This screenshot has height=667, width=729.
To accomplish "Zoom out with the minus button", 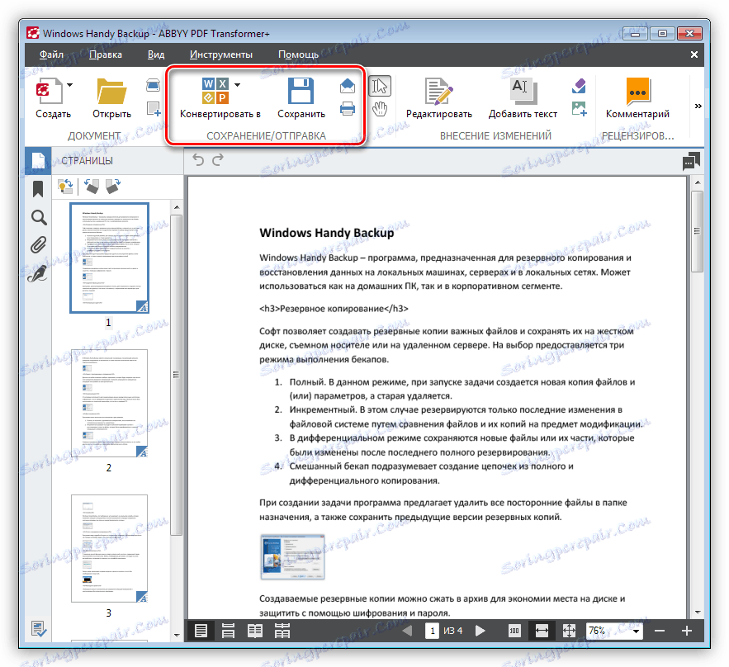I will pos(660,631).
